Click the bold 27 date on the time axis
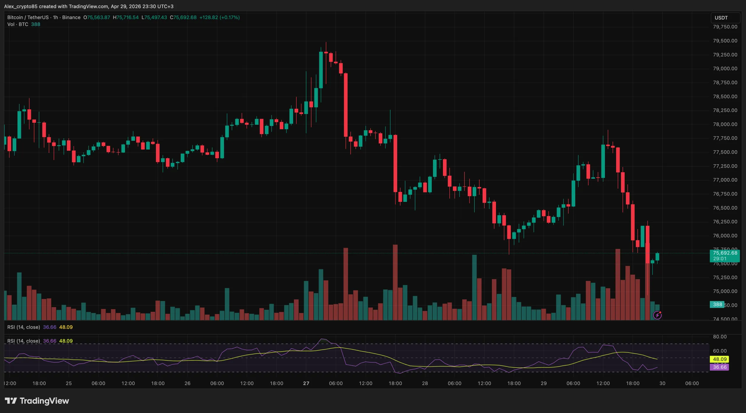The image size is (746, 413). click(x=306, y=383)
